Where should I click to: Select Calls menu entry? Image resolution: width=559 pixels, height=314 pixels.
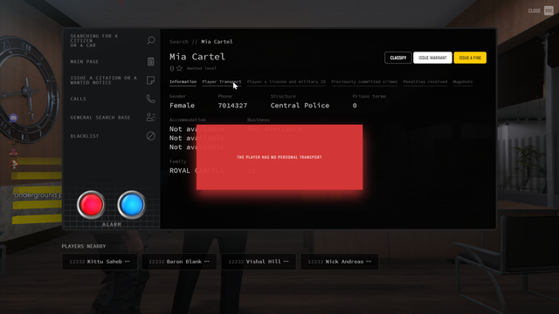point(78,99)
